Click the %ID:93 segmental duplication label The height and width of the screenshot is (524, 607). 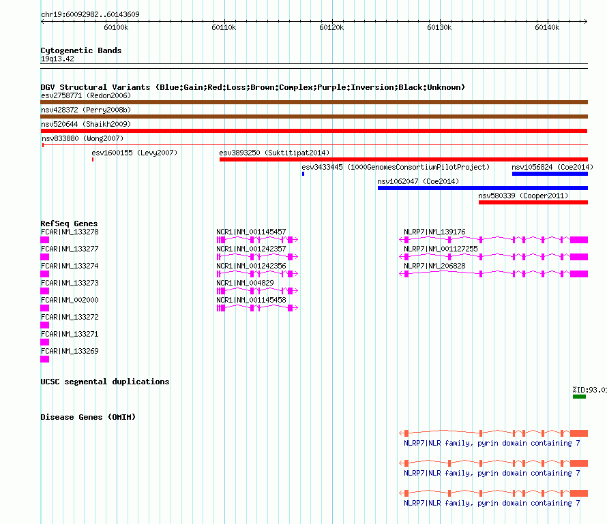[x=589, y=390]
